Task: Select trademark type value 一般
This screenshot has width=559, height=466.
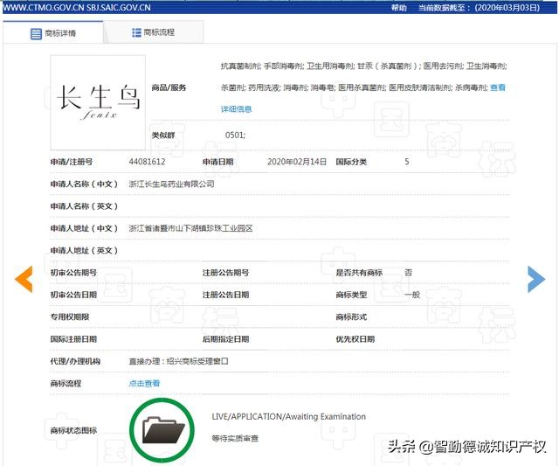Action: 412,295
